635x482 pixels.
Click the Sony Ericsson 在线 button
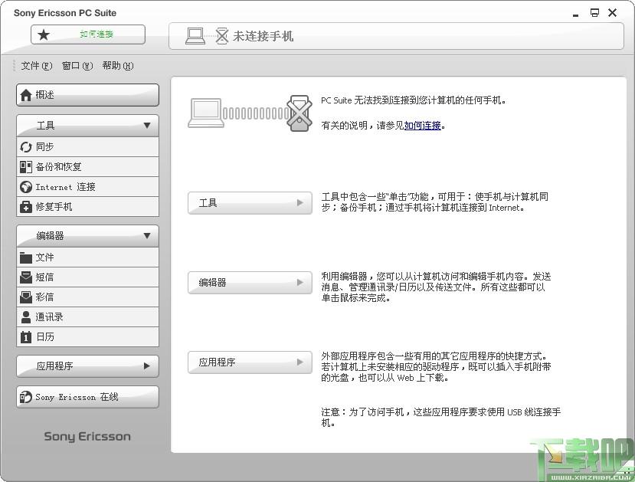coord(87,397)
